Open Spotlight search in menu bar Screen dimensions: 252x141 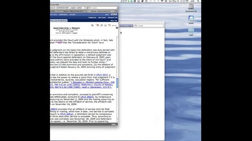(198, 1)
